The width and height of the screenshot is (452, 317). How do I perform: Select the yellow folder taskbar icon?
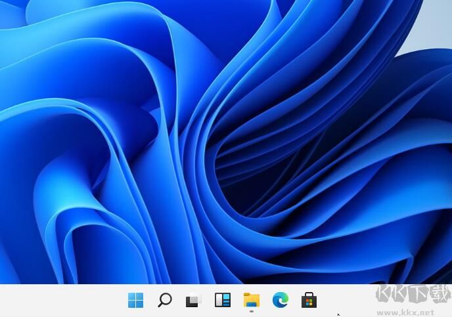coord(252,300)
